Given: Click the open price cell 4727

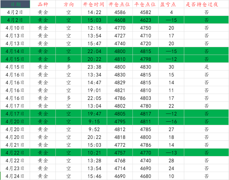Looking at the screenshot, I should pyautogui.click(x=120, y=35).
